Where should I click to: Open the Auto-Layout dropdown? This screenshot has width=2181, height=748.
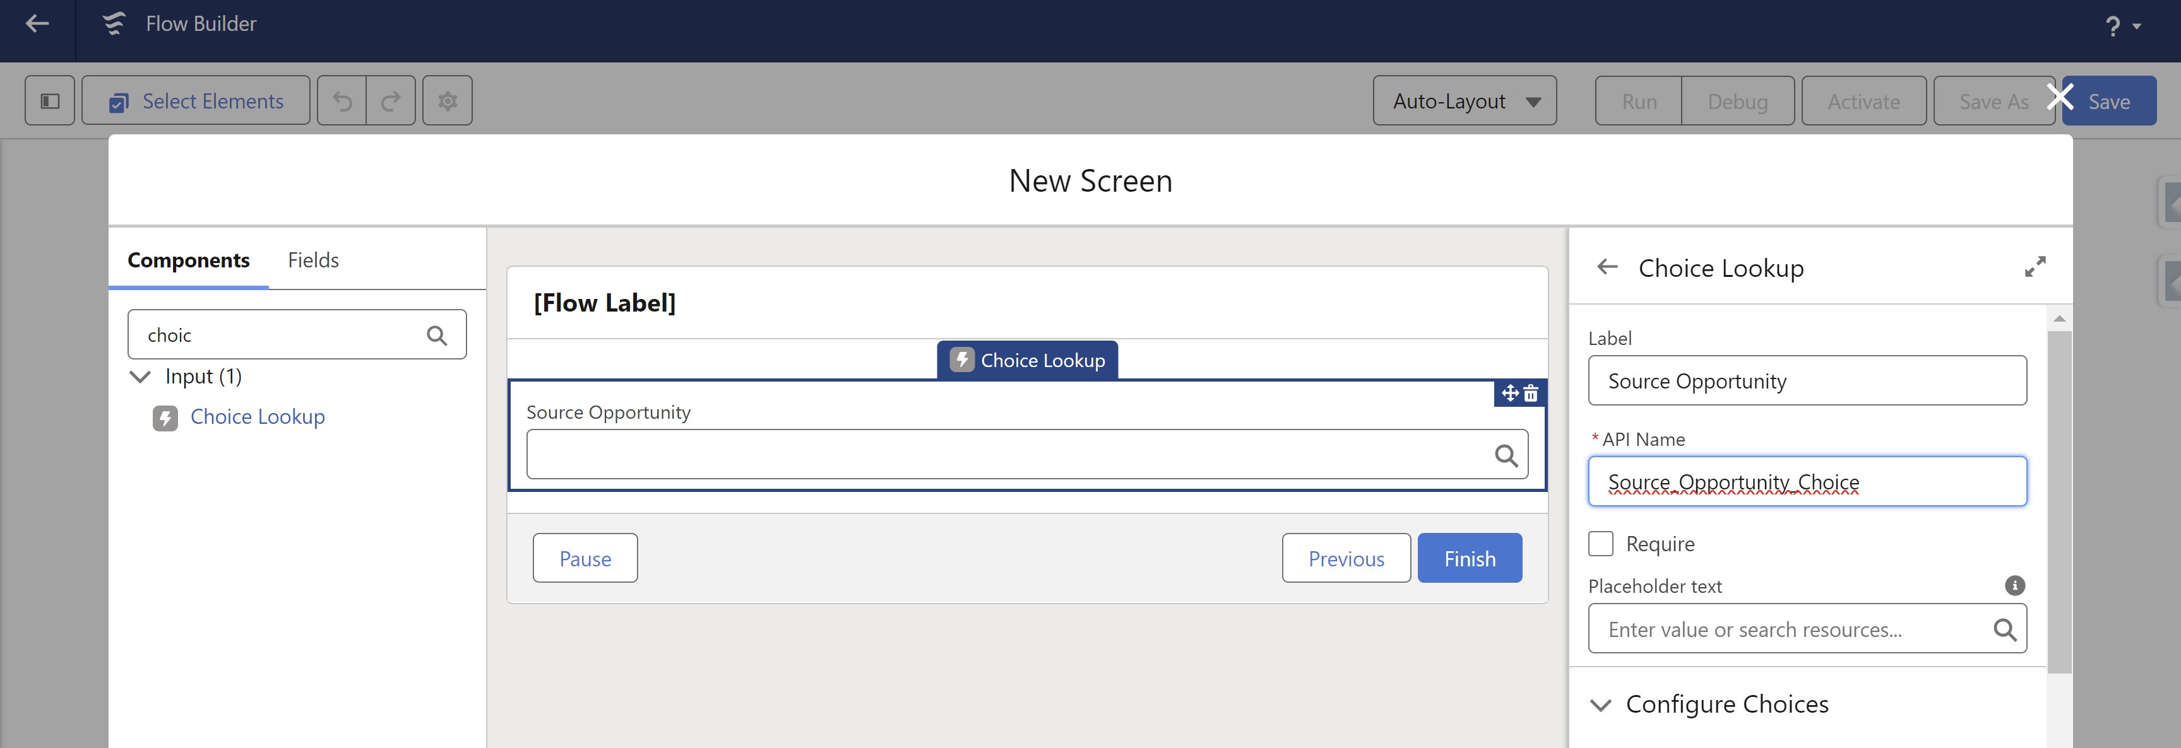[1464, 101]
